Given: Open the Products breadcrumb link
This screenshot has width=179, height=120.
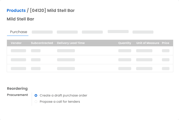Looking at the screenshot, I should (16, 11).
